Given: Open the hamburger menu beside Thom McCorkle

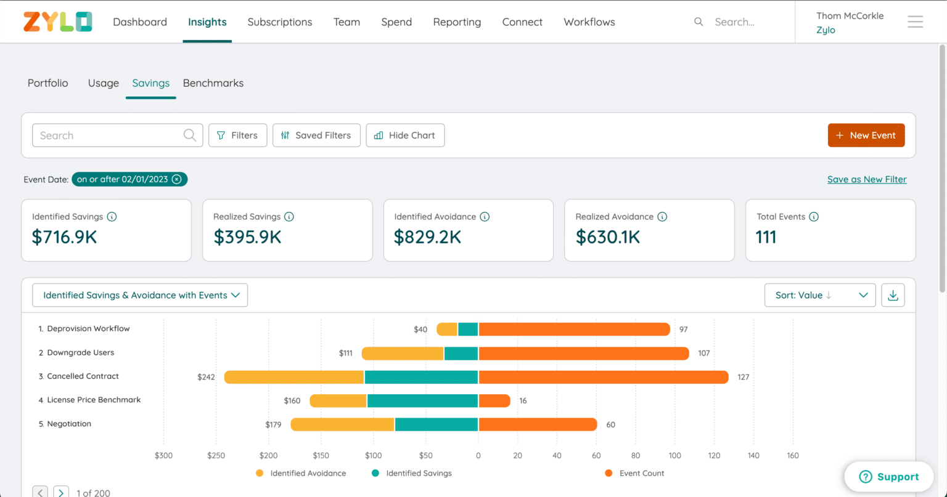Looking at the screenshot, I should (916, 22).
